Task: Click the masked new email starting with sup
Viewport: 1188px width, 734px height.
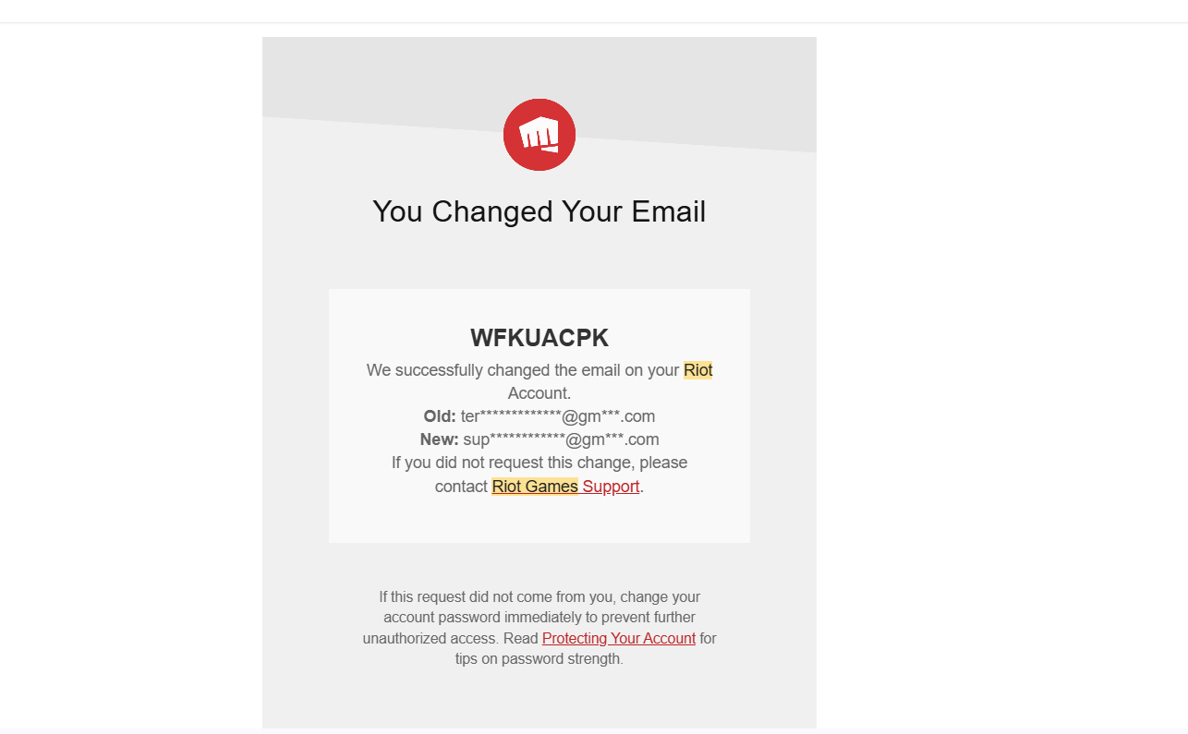Action: click(x=561, y=439)
